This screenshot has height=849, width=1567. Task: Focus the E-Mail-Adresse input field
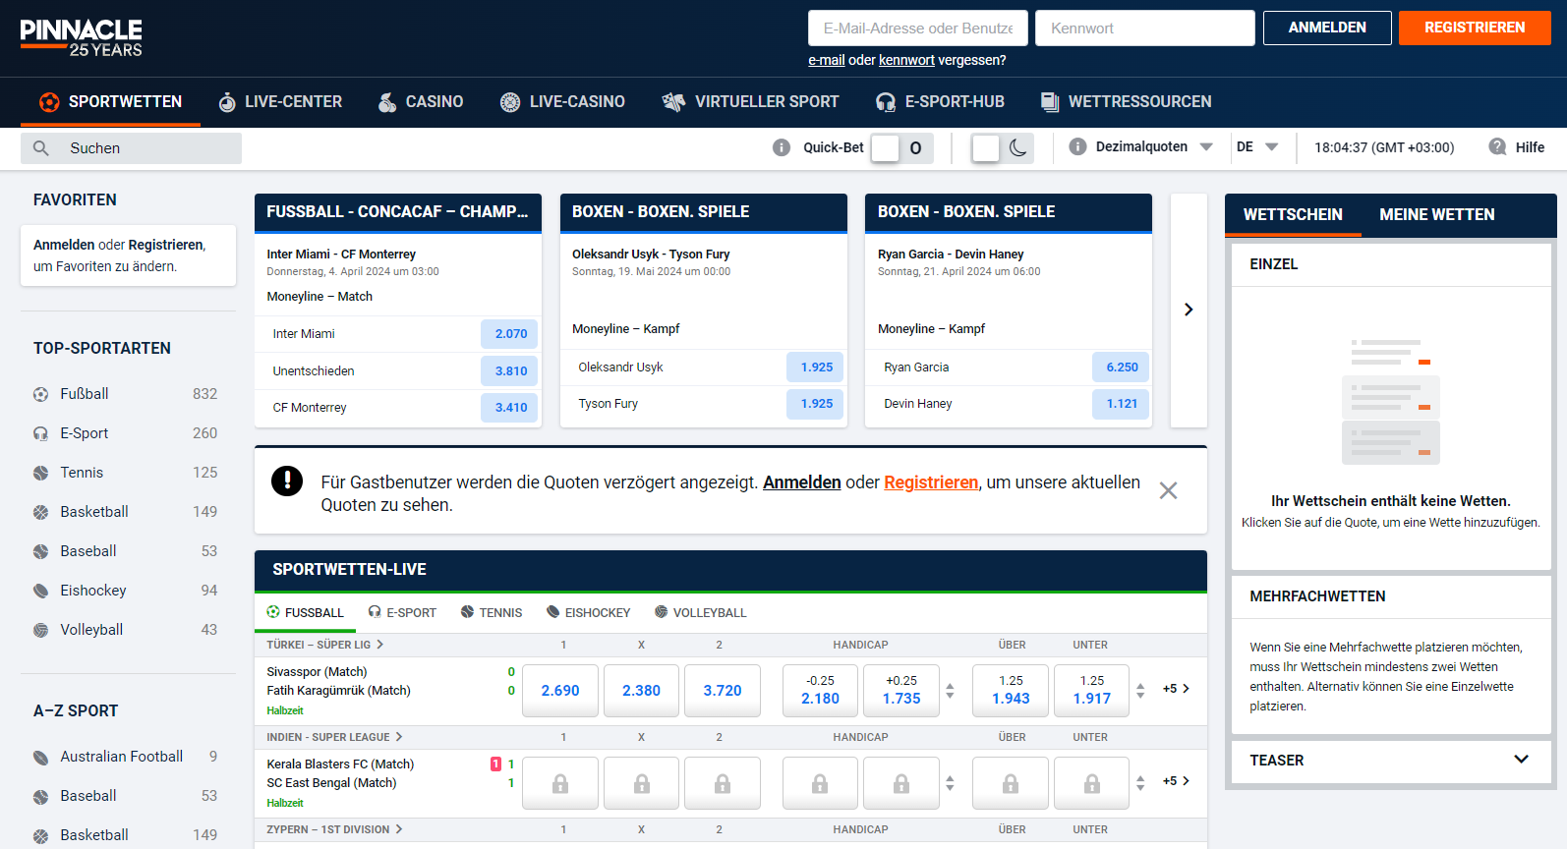click(918, 28)
